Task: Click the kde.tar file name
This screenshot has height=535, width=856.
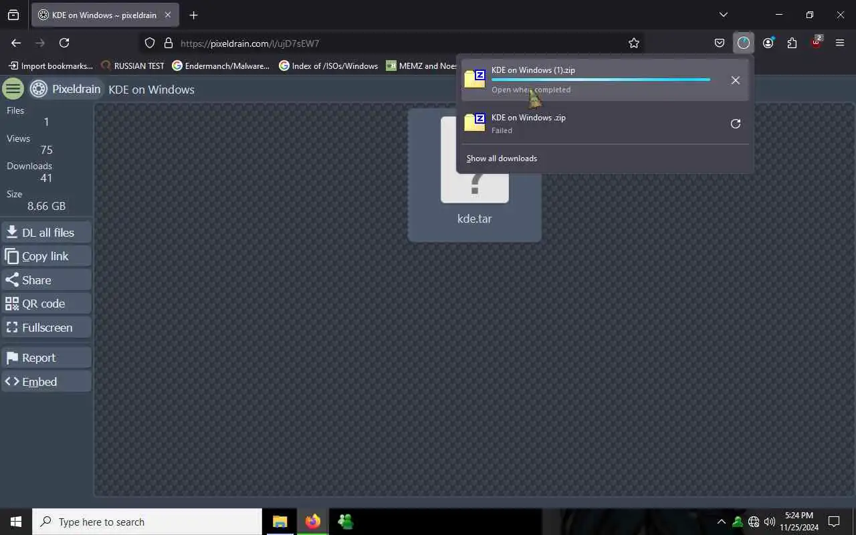Action: click(x=475, y=219)
